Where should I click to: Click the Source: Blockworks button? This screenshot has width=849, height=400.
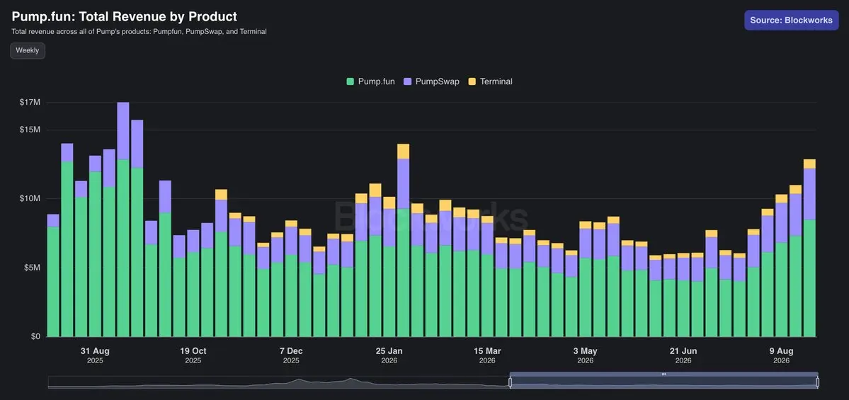tap(791, 20)
